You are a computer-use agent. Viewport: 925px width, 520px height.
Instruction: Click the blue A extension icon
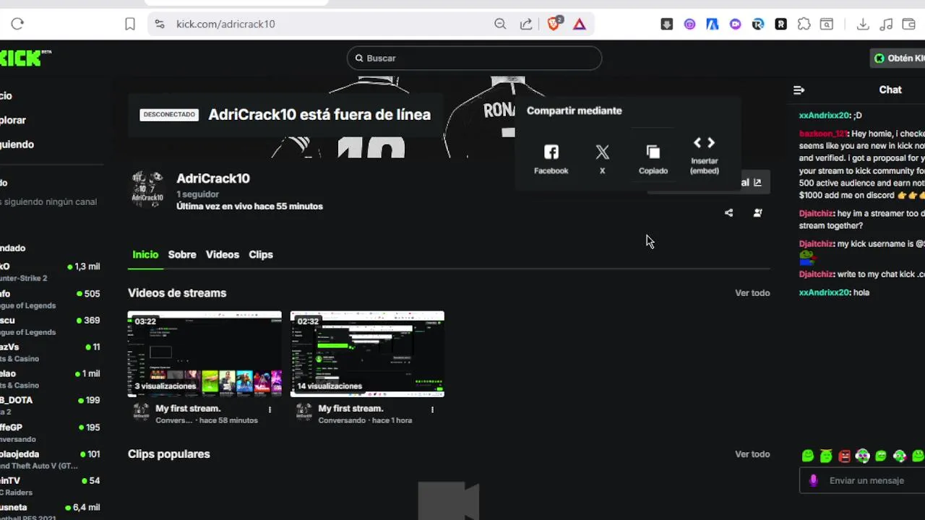click(x=713, y=24)
